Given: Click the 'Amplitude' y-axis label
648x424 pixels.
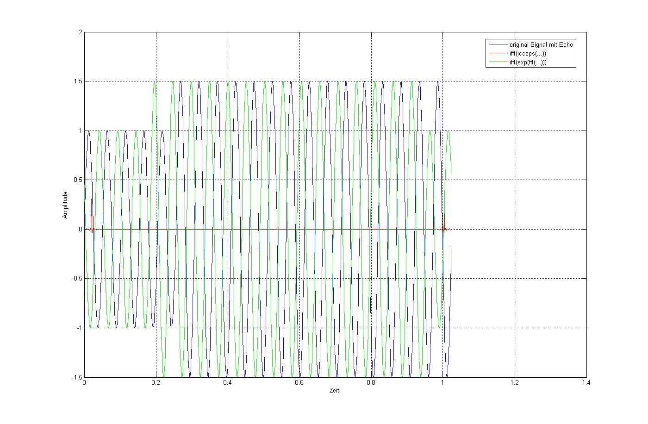Looking at the screenshot, I should pos(66,205).
